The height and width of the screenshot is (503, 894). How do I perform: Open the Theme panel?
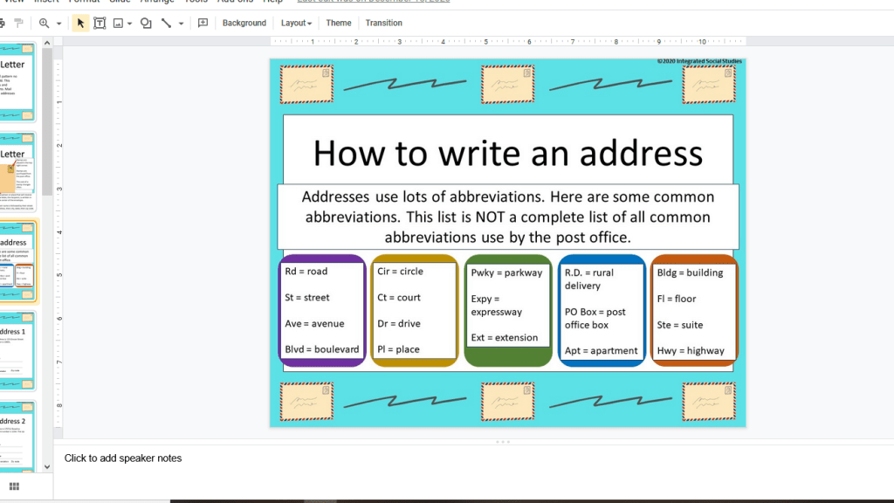coord(339,23)
